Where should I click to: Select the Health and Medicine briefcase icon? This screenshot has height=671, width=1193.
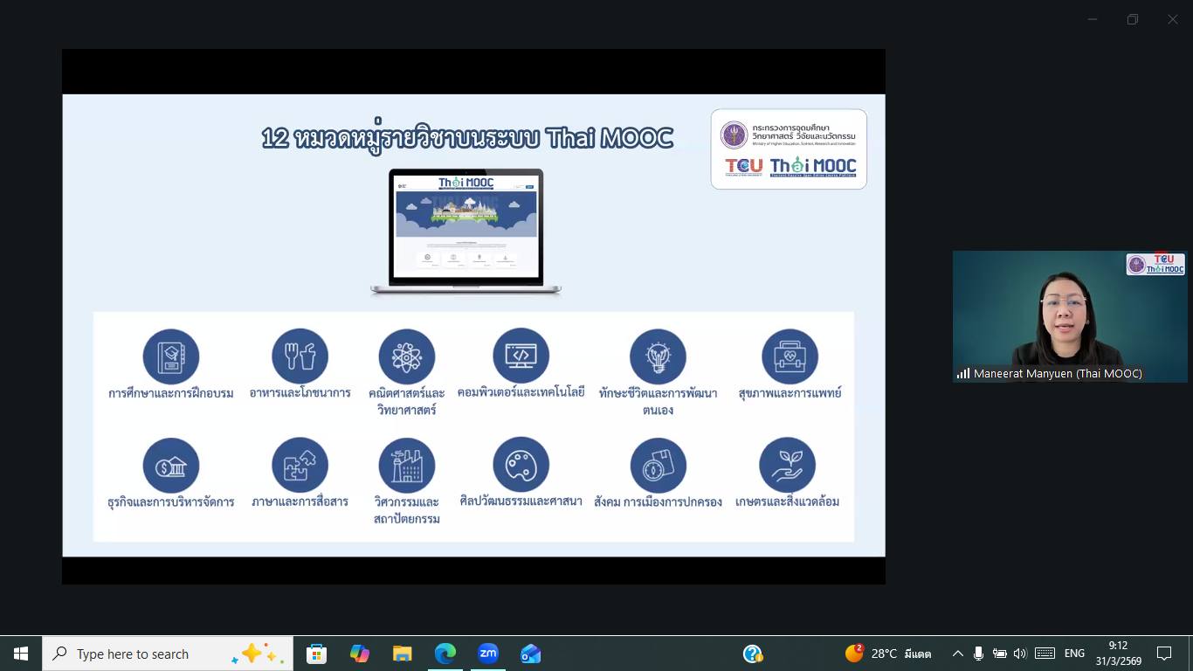(x=790, y=356)
